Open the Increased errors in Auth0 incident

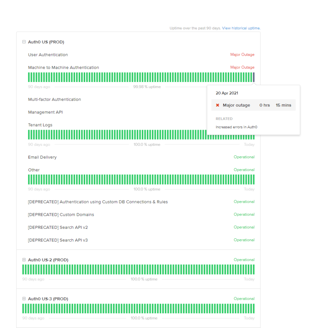pos(236,127)
